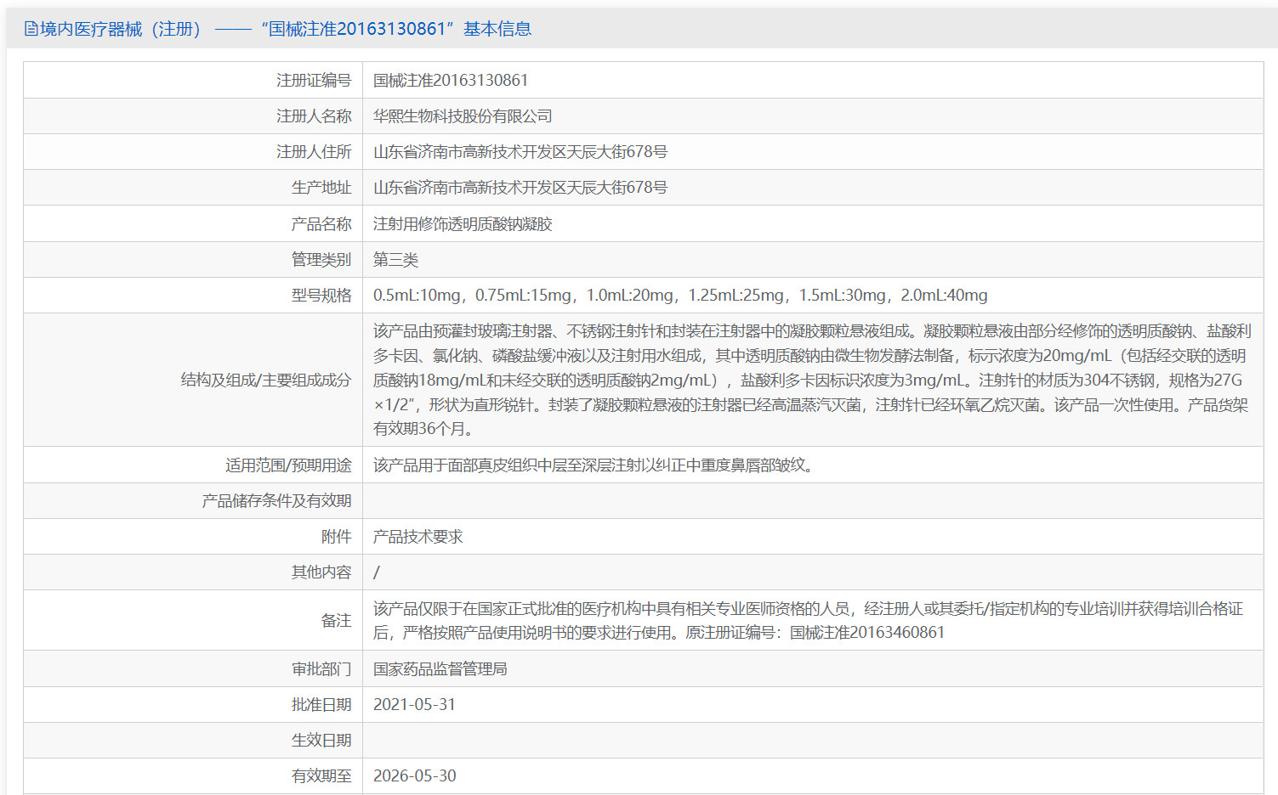Click the 备注 label

tap(336, 621)
